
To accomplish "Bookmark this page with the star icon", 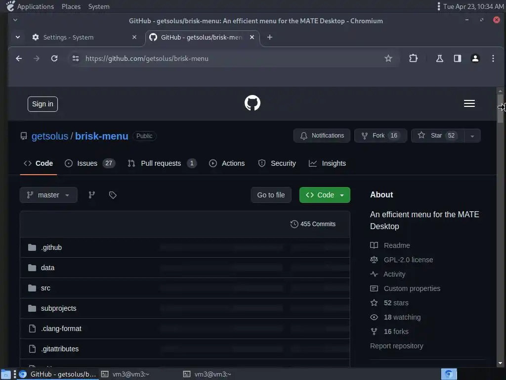I will pos(388,58).
